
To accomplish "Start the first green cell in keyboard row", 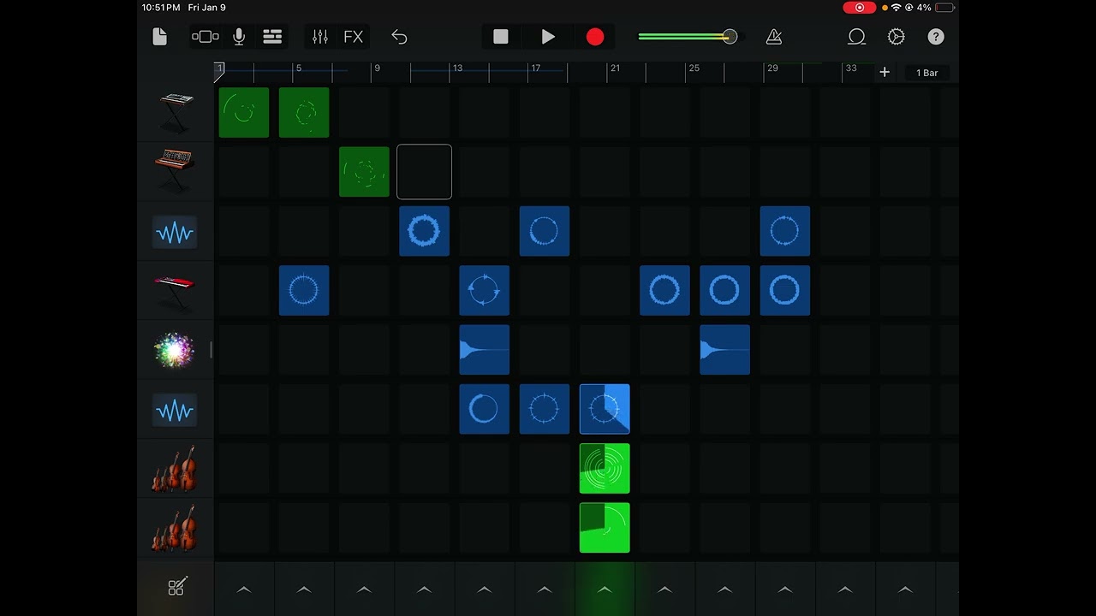I will click(x=244, y=112).
